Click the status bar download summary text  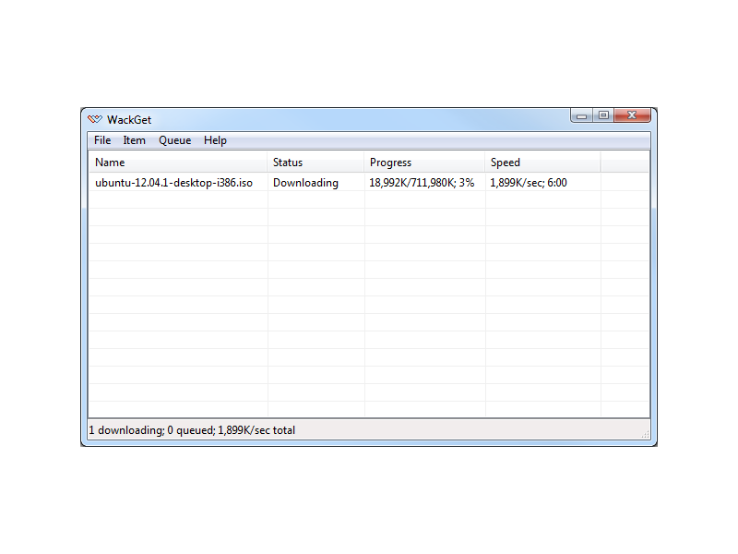tap(192, 430)
